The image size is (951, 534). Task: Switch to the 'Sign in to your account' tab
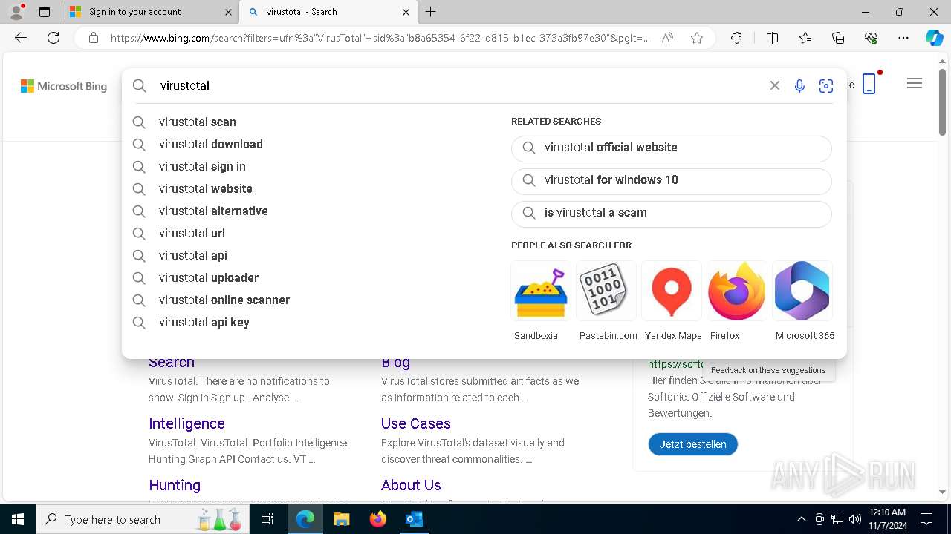coord(150,12)
